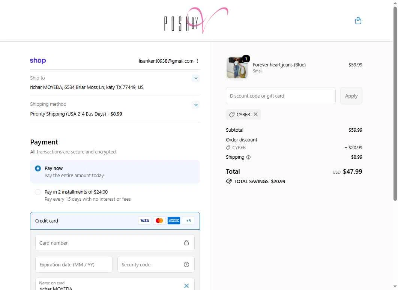Image resolution: width=398 pixels, height=290 pixels.
Task: Open account options menu next to email
Action: (x=197, y=61)
